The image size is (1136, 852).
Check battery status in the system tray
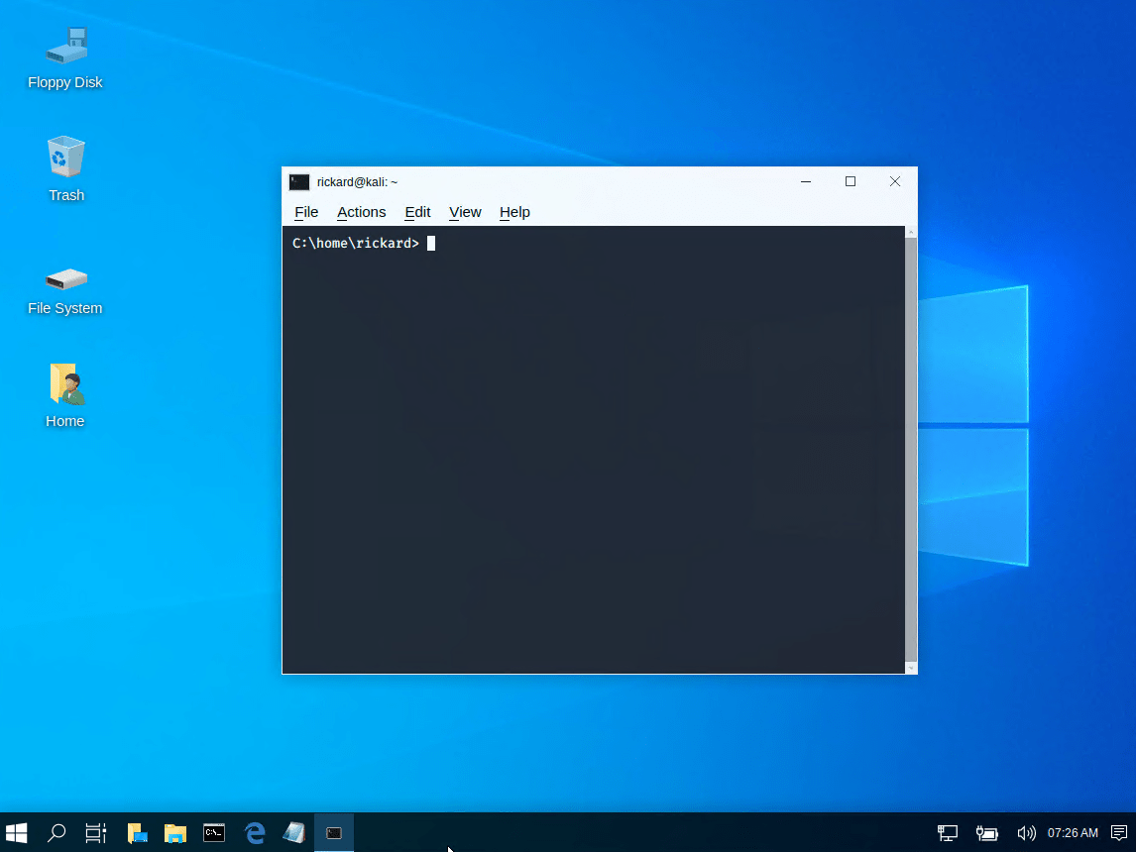click(x=987, y=832)
